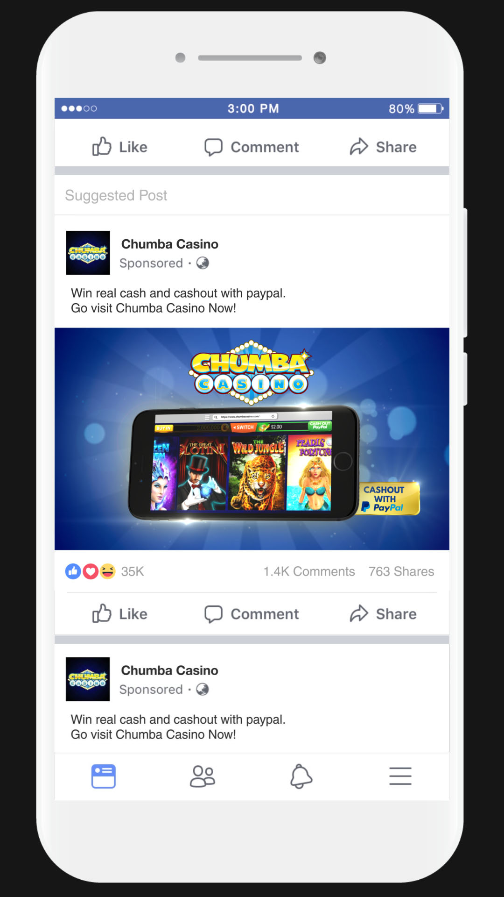504x897 pixels.
Task: Tap the second Chumba Casino profile picture
Action: click(x=88, y=679)
